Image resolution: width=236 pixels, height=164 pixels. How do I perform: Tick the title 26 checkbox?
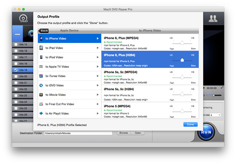coord(16,115)
